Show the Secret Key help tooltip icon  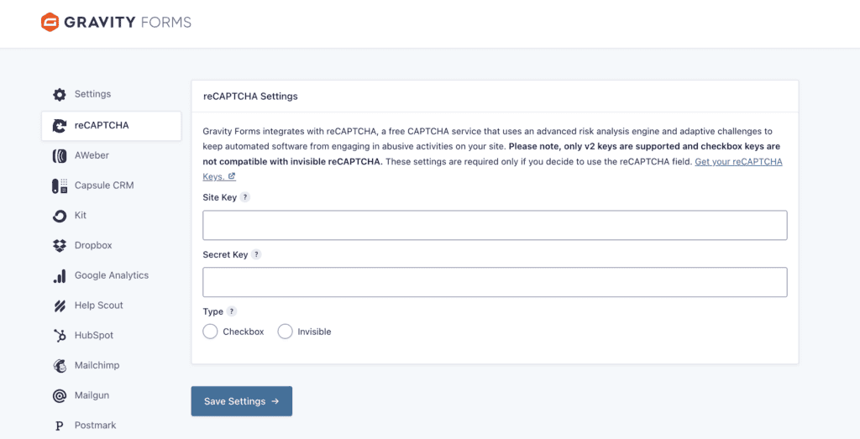256,254
